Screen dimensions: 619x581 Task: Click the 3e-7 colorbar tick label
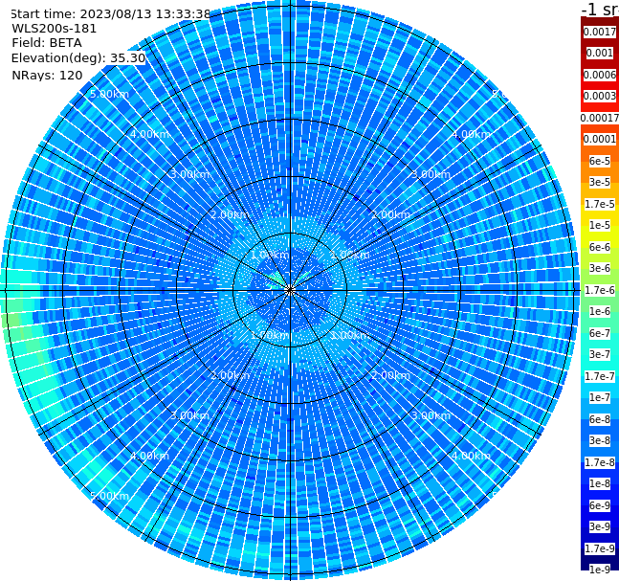[x=600, y=354]
